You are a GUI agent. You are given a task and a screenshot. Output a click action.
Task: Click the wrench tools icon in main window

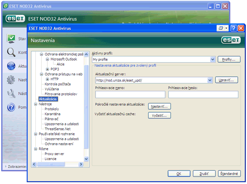click(11, 93)
